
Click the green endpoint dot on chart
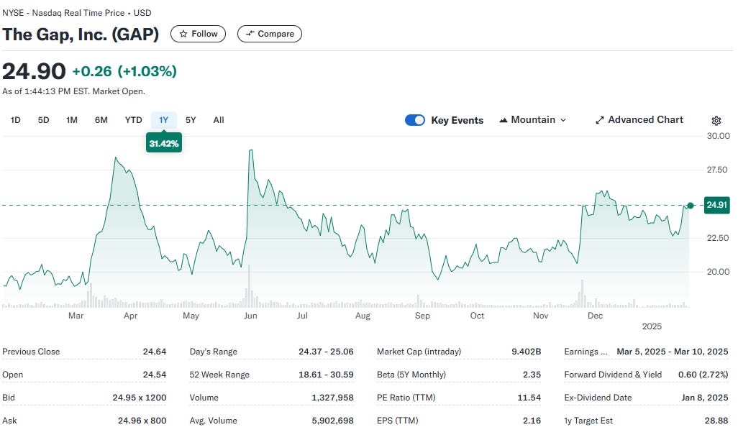(691, 206)
